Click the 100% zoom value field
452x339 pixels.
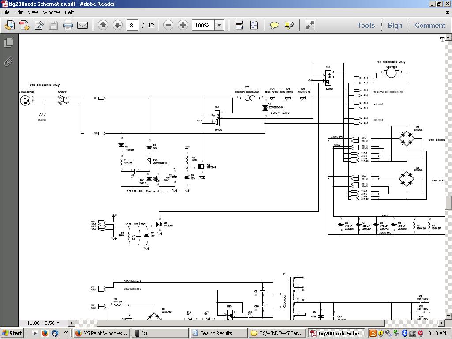click(203, 25)
